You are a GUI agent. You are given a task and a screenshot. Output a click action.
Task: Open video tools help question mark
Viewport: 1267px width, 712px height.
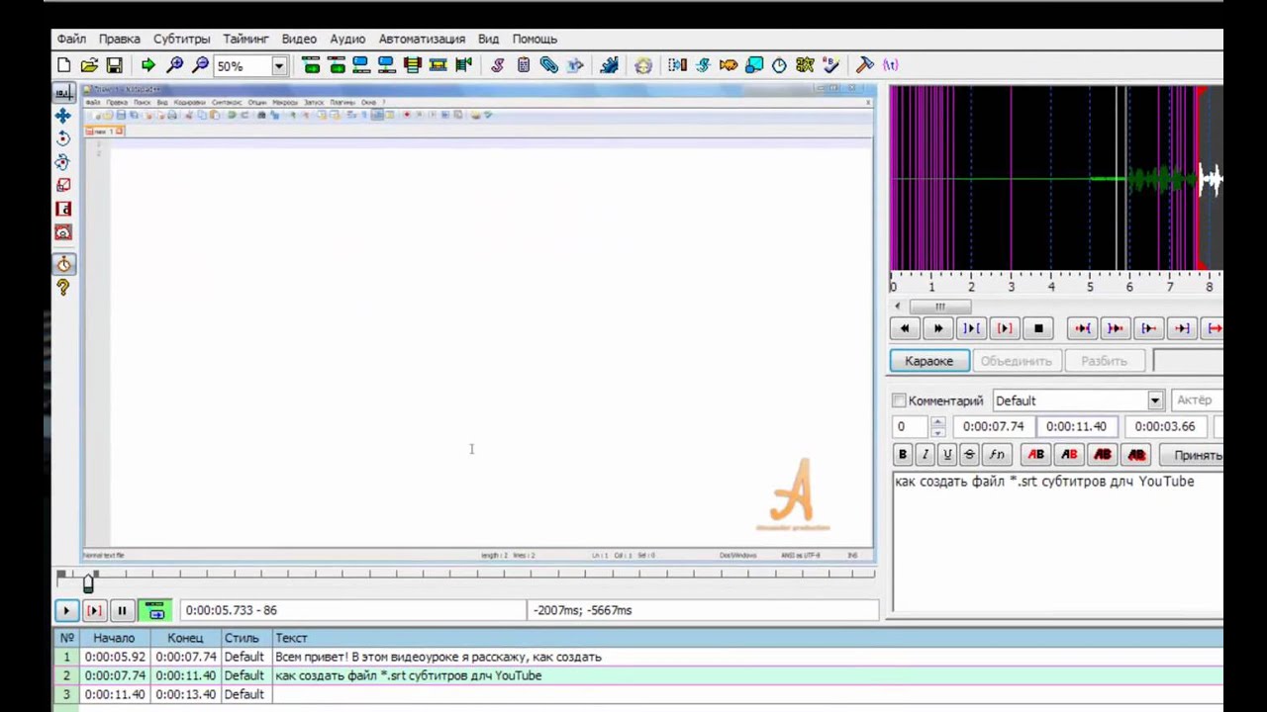63,288
